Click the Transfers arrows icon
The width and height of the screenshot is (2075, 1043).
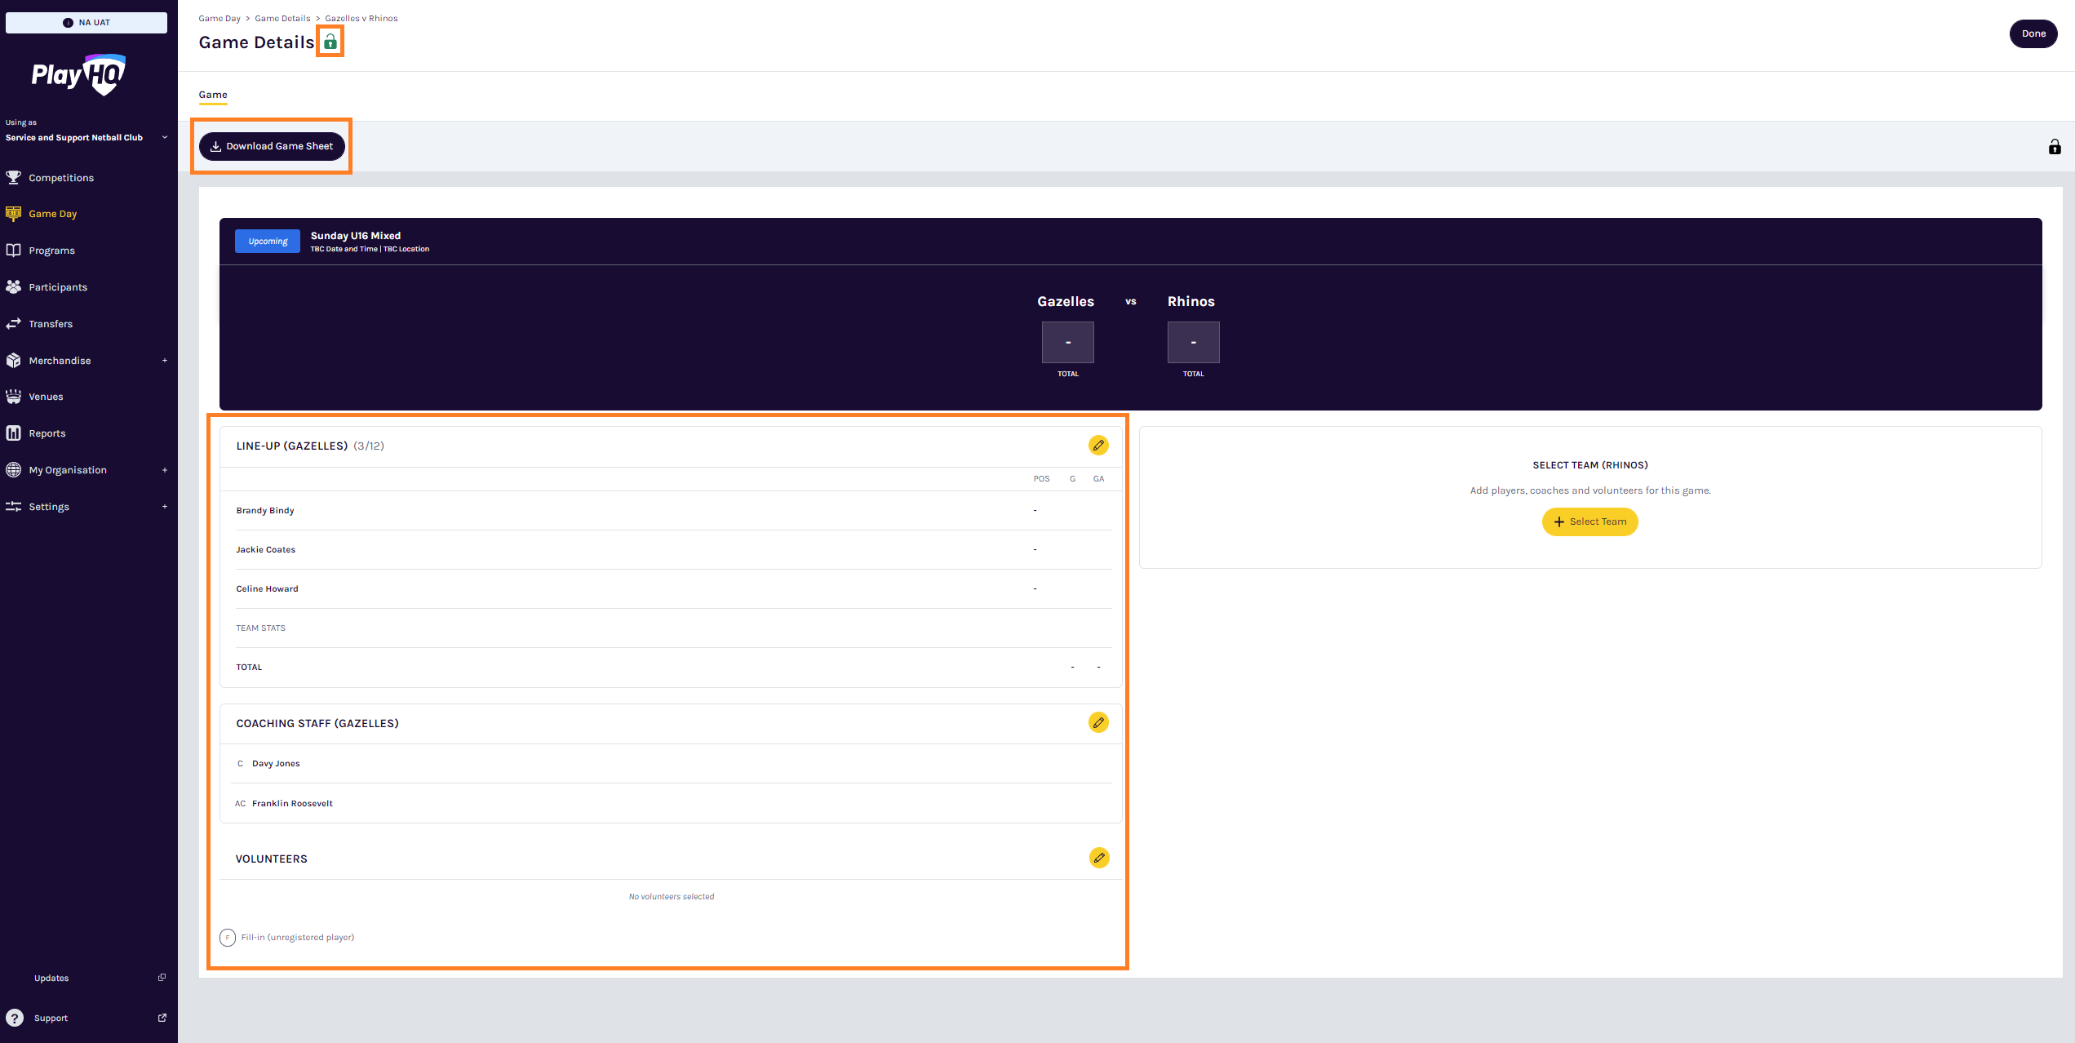[14, 324]
